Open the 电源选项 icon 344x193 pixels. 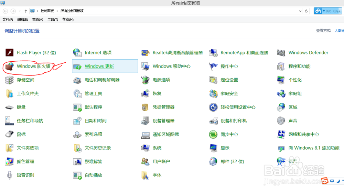pyautogui.click(x=145, y=80)
